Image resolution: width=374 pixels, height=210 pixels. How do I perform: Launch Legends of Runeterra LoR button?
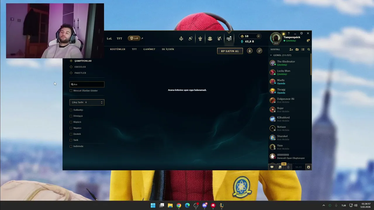(x=134, y=38)
